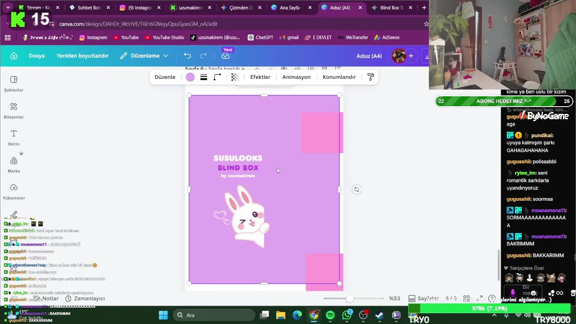Viewport: 576px width, 324px height.
Task: Open the AdSense bookmark
Action: pyautogui.click(x=387, y=37)
